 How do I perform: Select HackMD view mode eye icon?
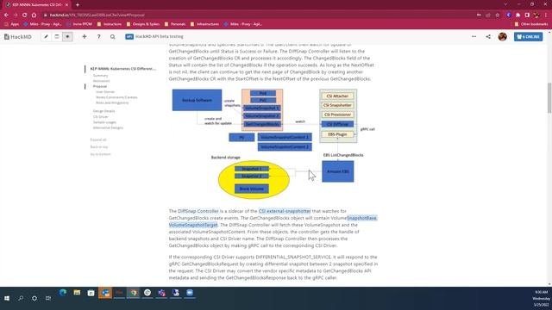[x=67, y=36]
